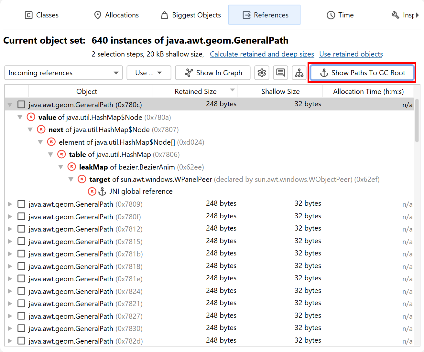The image size is (424, 352).
Task: Tick the checkbox for GeneralPath (0x7809)
Action: click(x=21, y=204)
